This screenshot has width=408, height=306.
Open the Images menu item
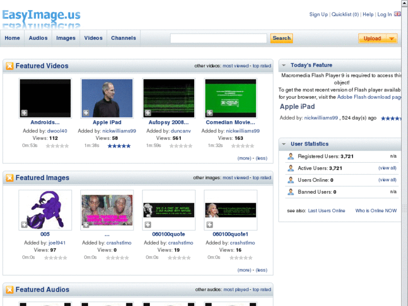[x=66, y=38]
